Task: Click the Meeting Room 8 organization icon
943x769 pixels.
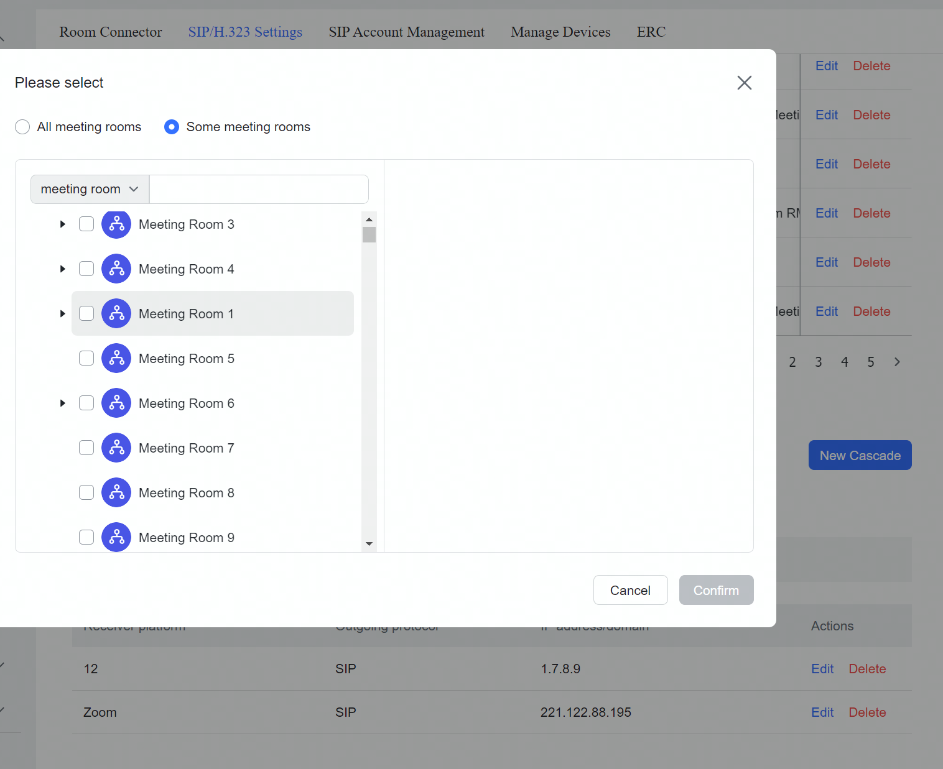Action: pos(116,492)
